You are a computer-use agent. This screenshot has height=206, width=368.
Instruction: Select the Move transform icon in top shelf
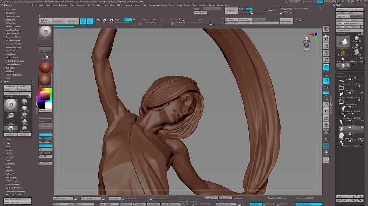click(97, 21)
